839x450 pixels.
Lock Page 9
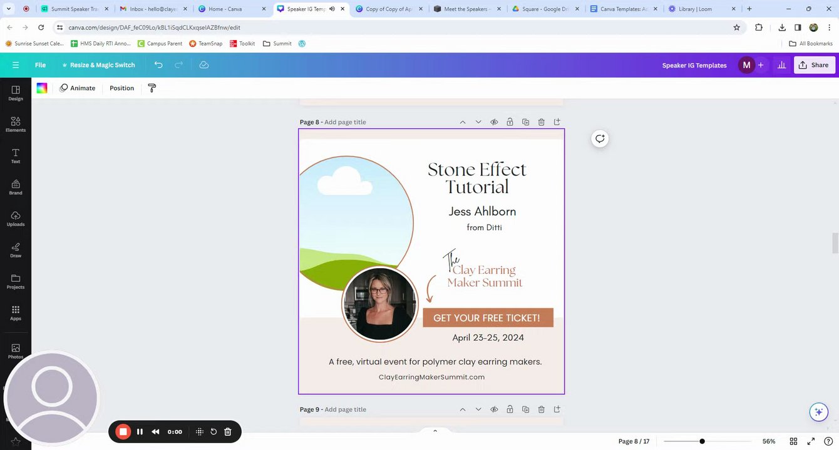(510, 409)
